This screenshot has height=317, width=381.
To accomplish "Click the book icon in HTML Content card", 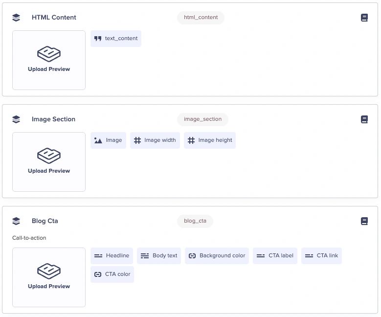I will point(364,18).
